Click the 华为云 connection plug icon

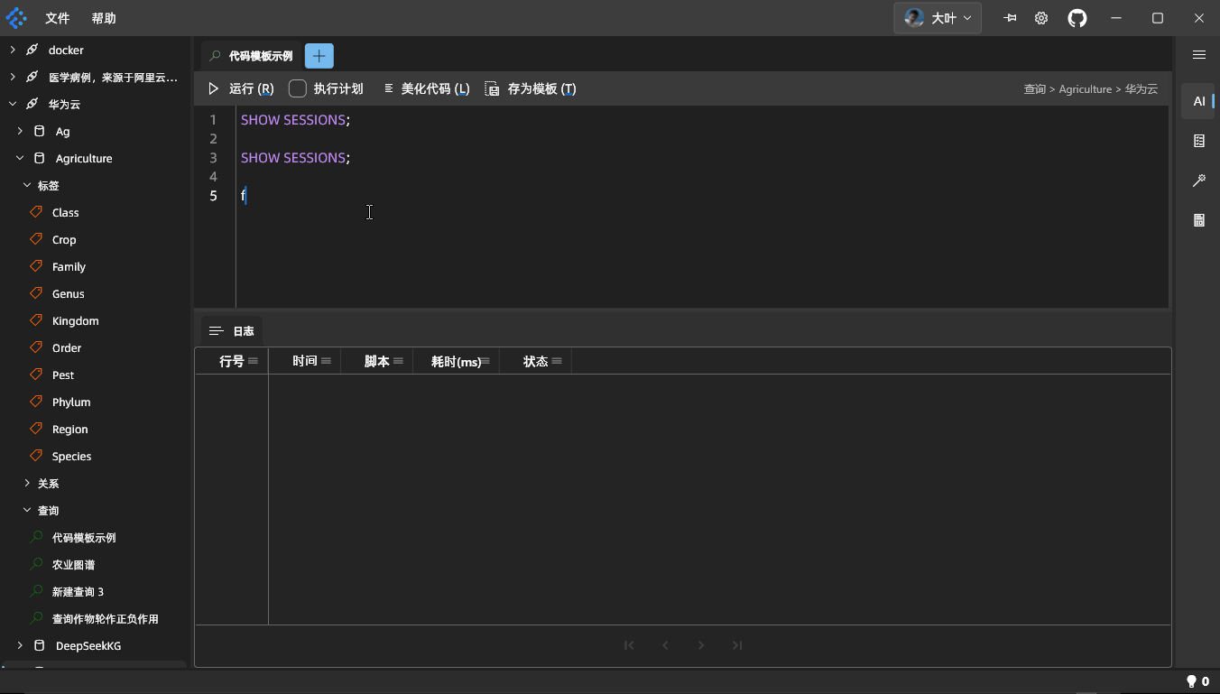point(32,104)
